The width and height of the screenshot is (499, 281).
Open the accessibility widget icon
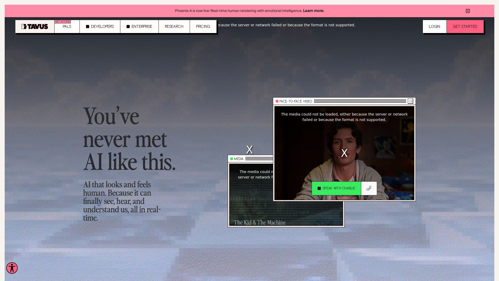(x=12, y=268)
